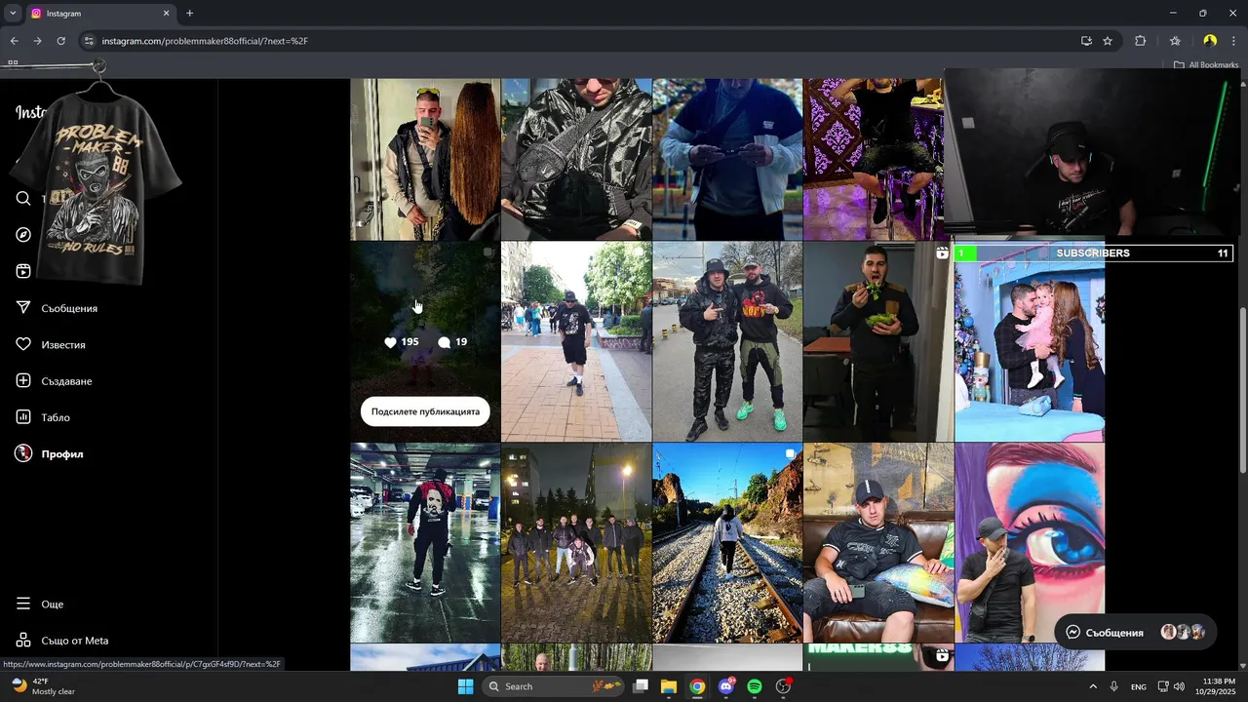Open Известия notifications in sidebar
Viewport: 1248px width, 702px height.
[x=51, y=344]
